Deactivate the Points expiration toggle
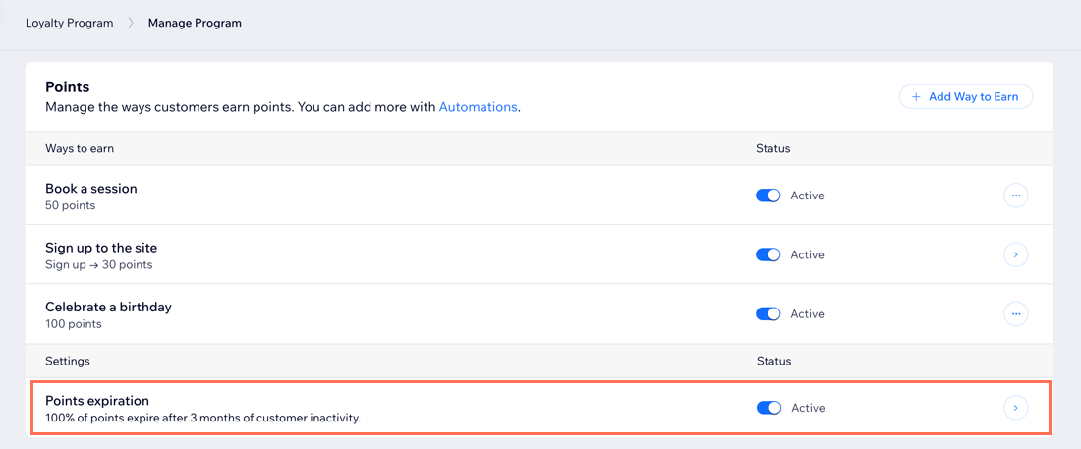Image resolution: width=1081 pixels, height=449 pixels. tap(768, 408)
